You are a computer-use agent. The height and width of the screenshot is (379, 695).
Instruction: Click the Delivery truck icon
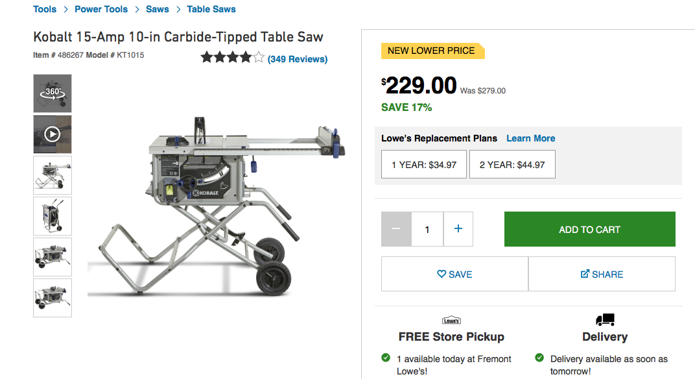[604, 321]
